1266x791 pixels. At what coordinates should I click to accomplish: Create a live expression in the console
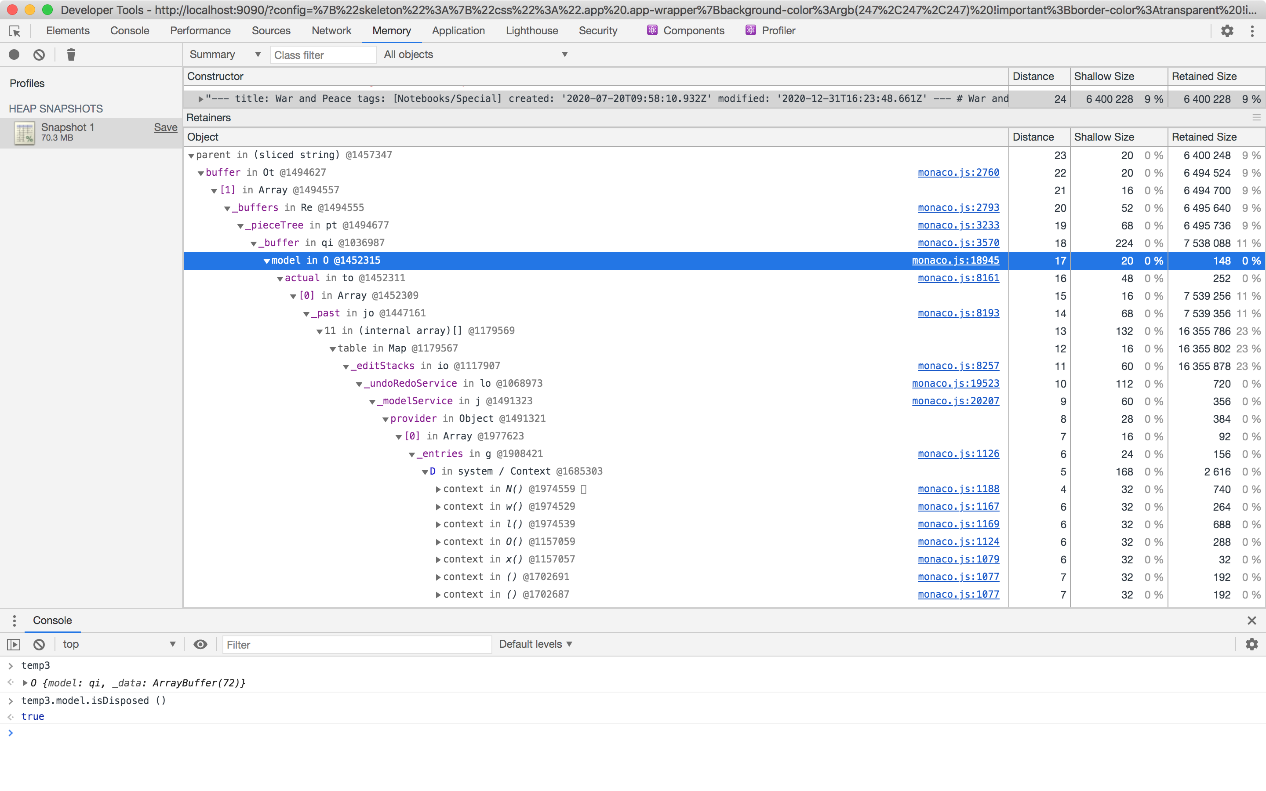(x=201, y=644)
